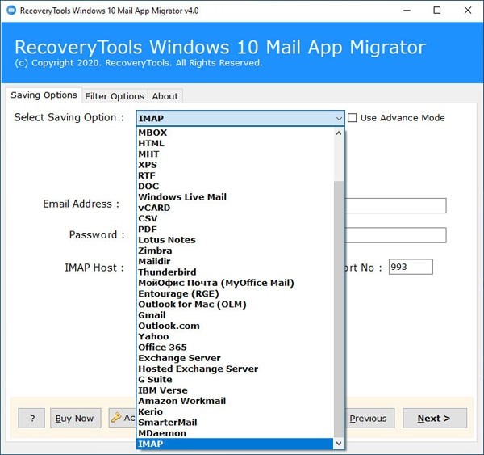Click the Port No input field
The image size is (484, 455).
411,267
